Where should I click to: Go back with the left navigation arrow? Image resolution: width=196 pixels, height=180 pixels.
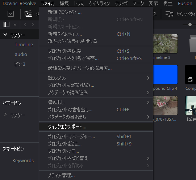click(25, 25)
